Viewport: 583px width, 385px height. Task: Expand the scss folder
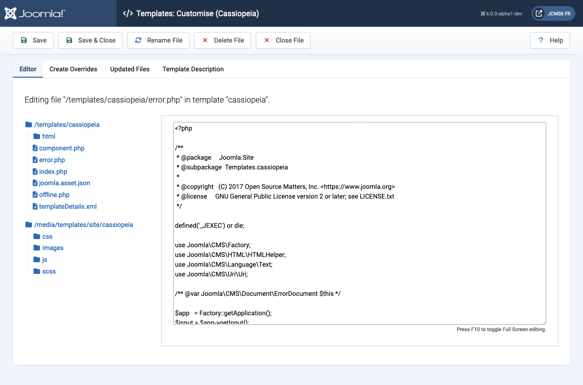point(45,271)
